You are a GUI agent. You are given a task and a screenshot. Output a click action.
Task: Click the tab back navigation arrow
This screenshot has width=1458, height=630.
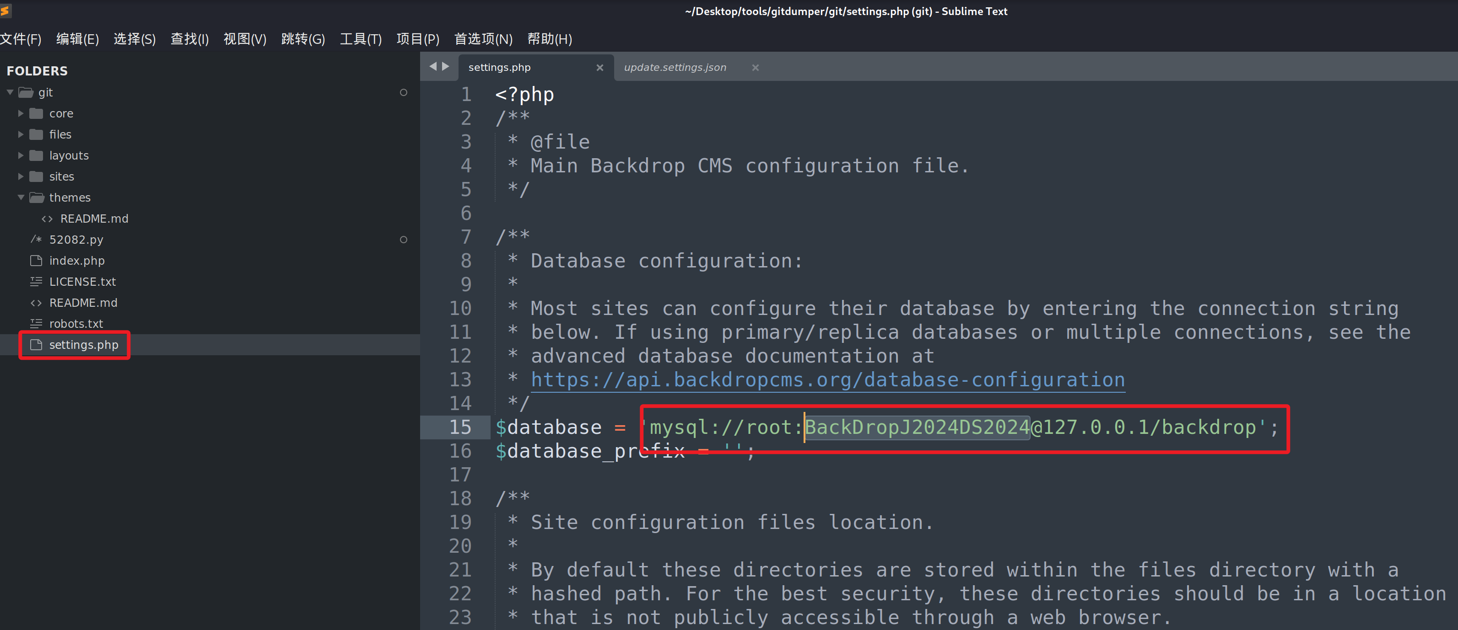433,67
